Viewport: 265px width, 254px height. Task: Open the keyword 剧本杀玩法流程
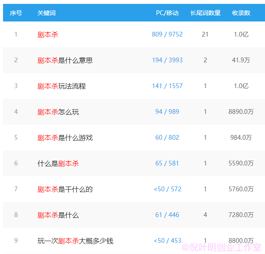[62, 86]
